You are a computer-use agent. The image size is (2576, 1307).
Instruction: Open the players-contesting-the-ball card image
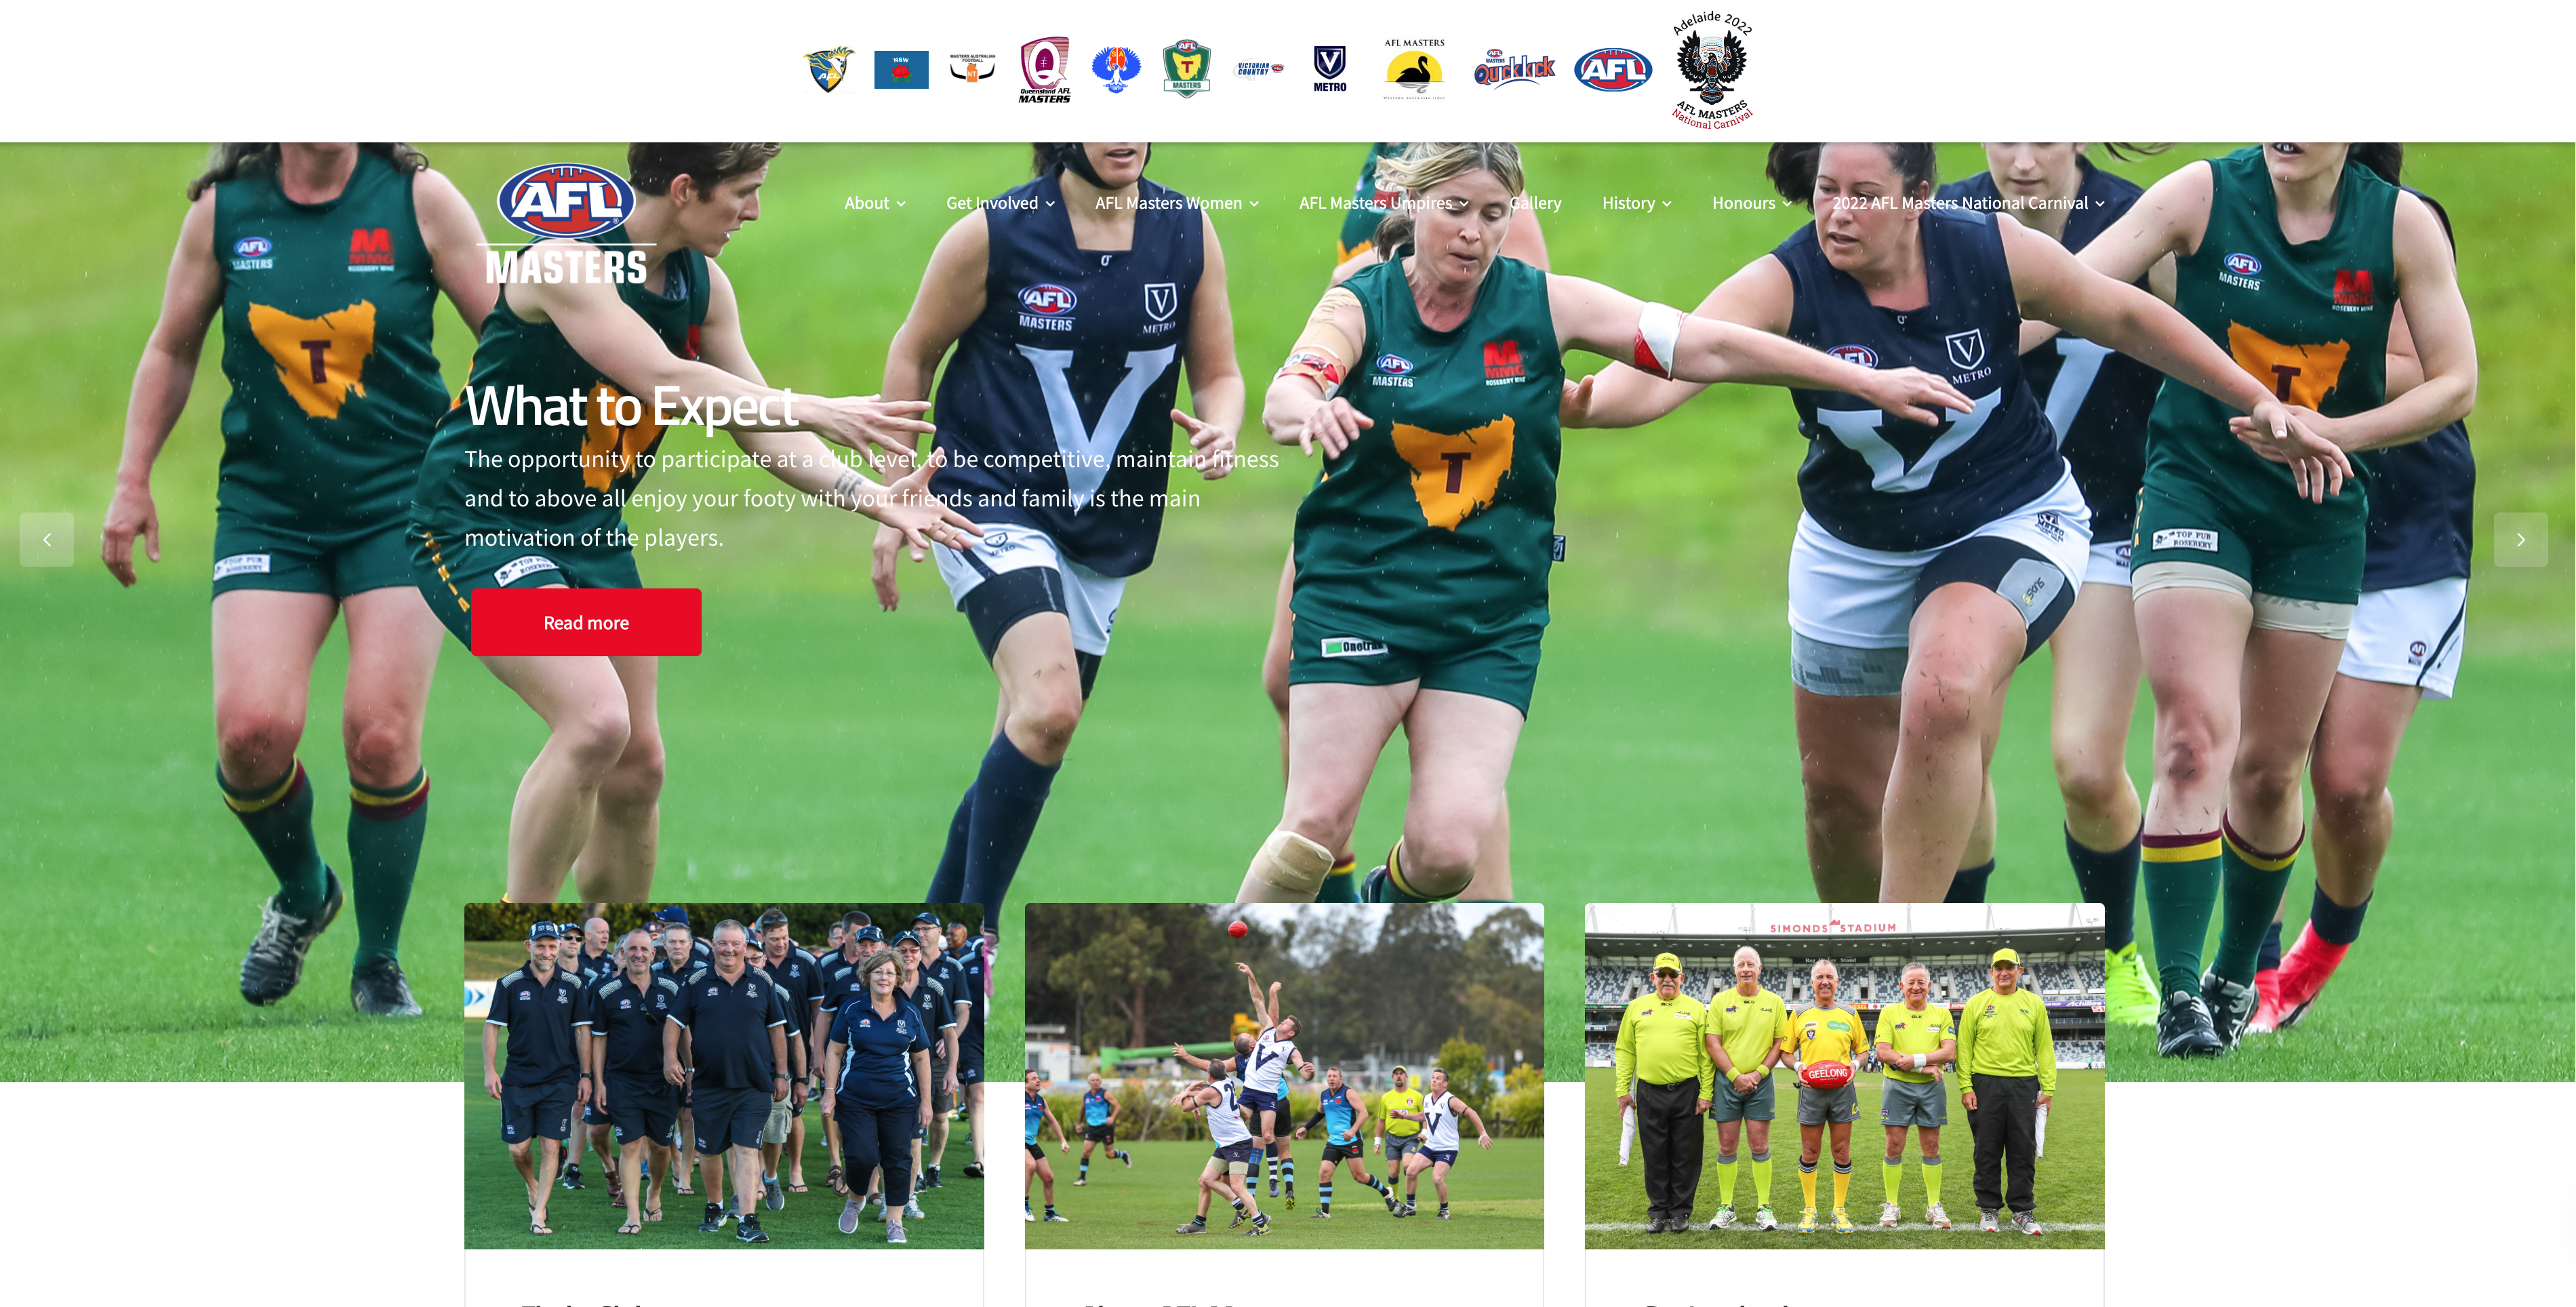(x=1284, y=1076)
